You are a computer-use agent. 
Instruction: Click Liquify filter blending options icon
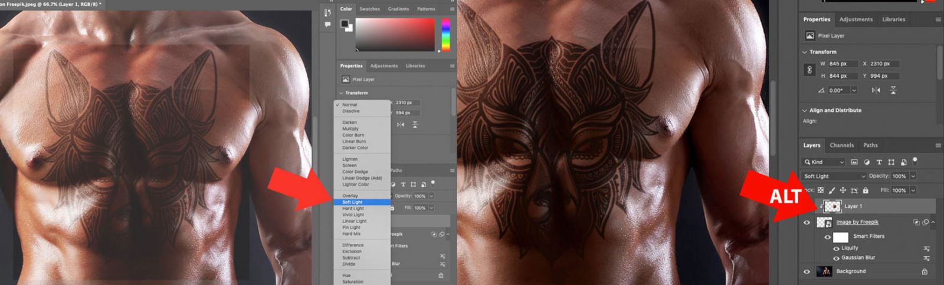click(x=926, y=248)
